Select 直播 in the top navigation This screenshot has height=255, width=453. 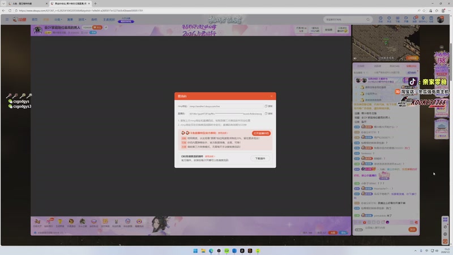(46, 19)
